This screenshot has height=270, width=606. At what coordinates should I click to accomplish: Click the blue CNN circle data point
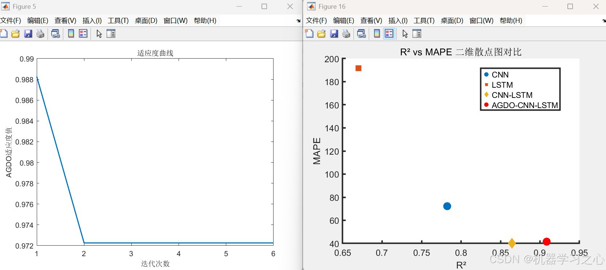pos(447,206)
